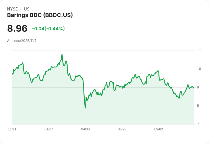Click the 8 price axis label
This screenshot has width=209, height=144.
(x=198, y=106)
